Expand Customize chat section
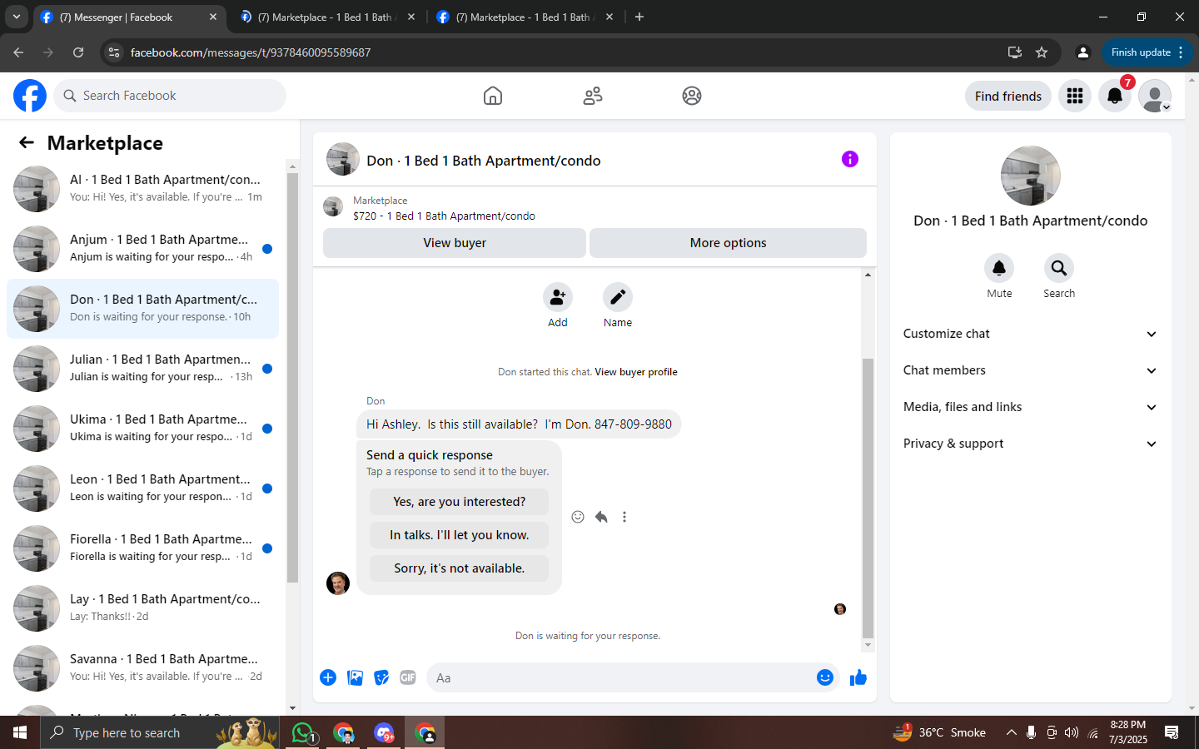 click(1031, 334)
